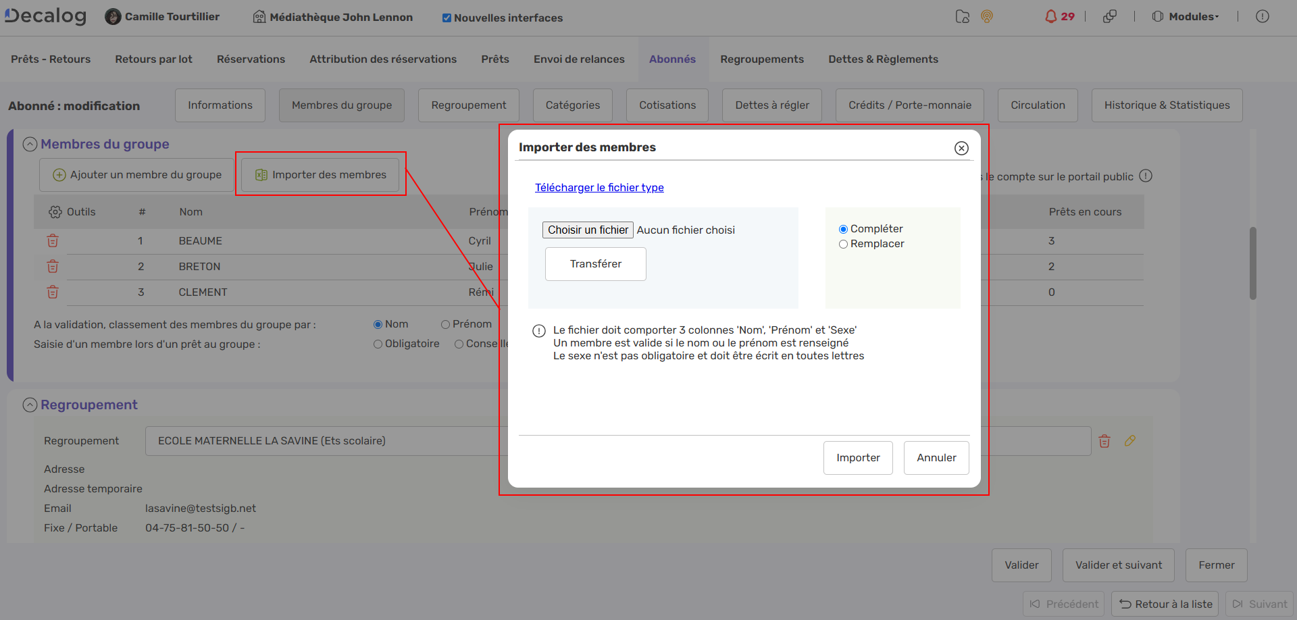Select the Compléter radio option
This screenshot has width=1297, height=620.
pos(843,230)
